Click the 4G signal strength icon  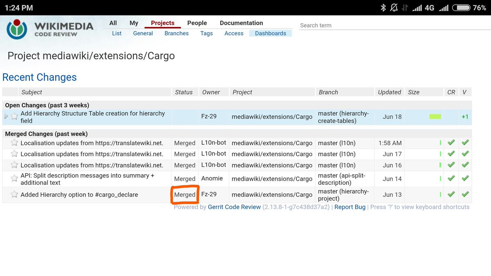coord(416,7)
